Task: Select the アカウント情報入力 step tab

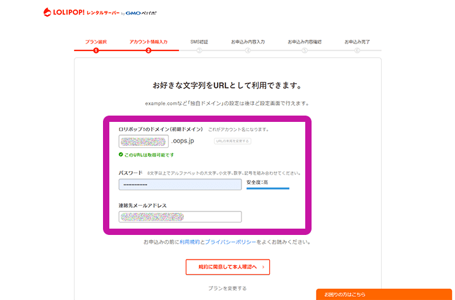Action: [149, 42]
